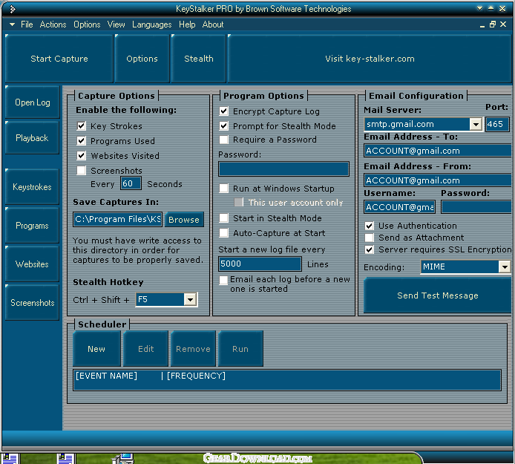Activate the Stealth button
The width and height of the screenshot is (515, 464).
[x=198, y=59]
